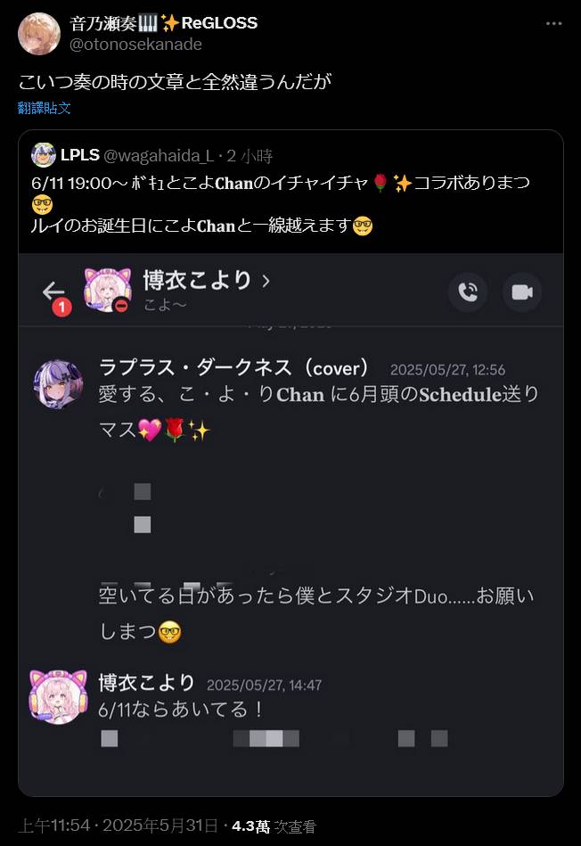Image resolution: width=581 pixels, height=846 pixels.
Task: Click 翻譯貼文 translate post link
Action: pos(45,108)
